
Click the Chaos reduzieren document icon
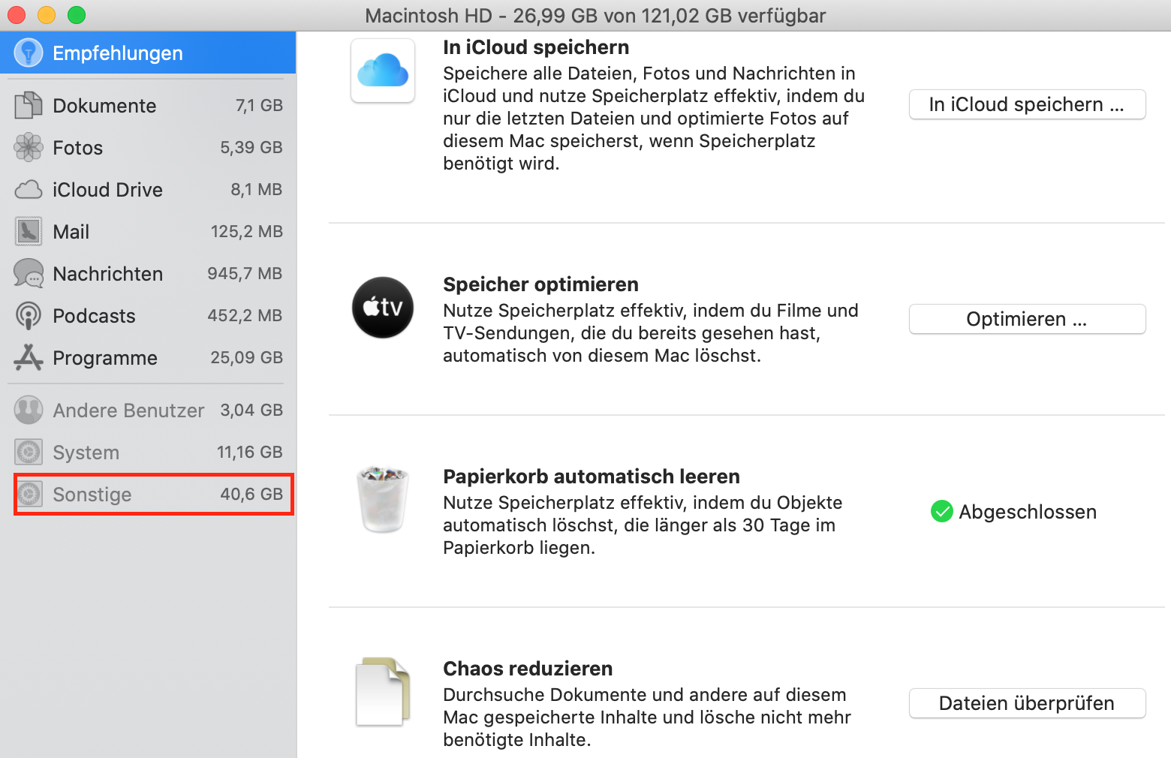383,691
